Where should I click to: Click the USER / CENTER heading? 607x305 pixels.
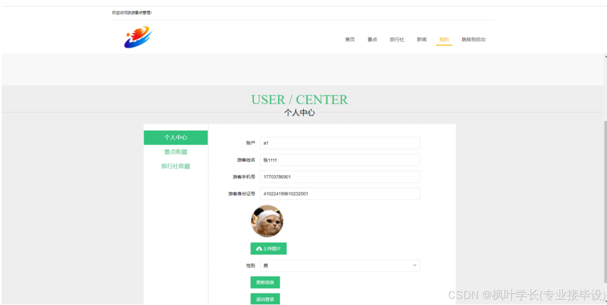coord(300,100)
